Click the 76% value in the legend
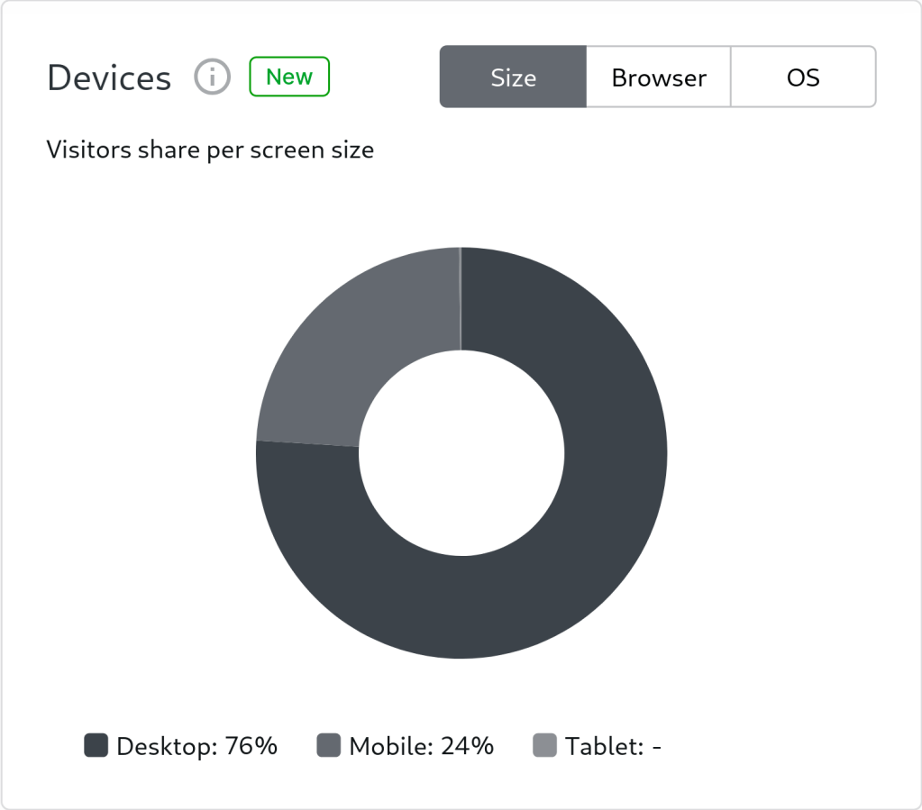922x810 pixels. [251, 746]
